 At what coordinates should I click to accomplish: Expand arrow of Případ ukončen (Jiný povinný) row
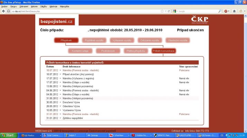[x=60, y=74]
